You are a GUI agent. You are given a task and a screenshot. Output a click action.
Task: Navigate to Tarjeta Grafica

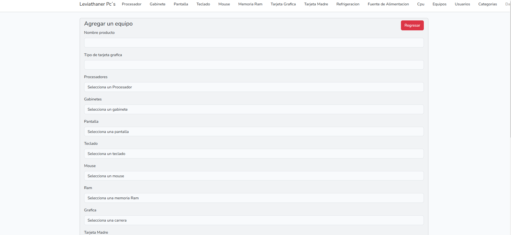(x=283, y=4)
